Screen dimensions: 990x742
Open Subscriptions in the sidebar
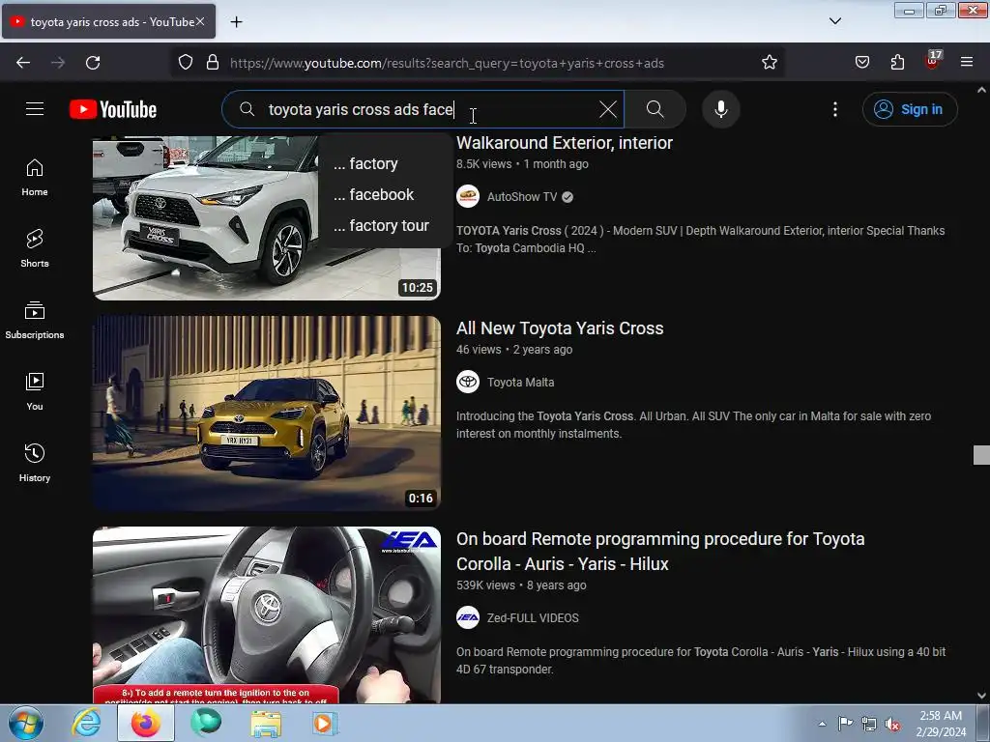click(x=35, y=320)
